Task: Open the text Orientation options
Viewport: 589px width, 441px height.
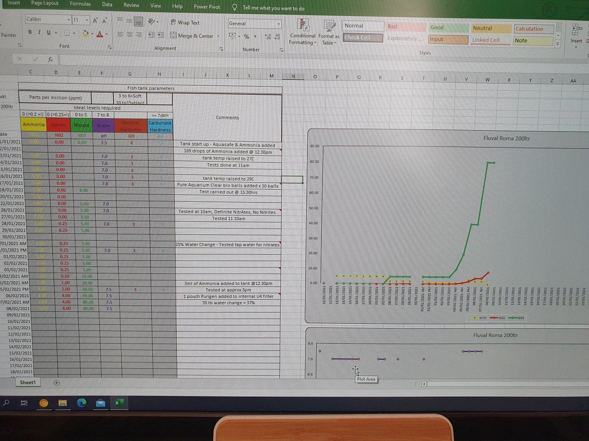Action: (152, 22)
